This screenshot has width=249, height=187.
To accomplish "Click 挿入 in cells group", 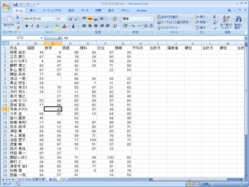I will (x=202, y=17).
